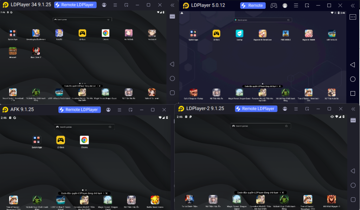Open hamburger menu in LDPlayer-2 title bar
The height and width of the screenshot is (210, 360).
click(295, 109)
